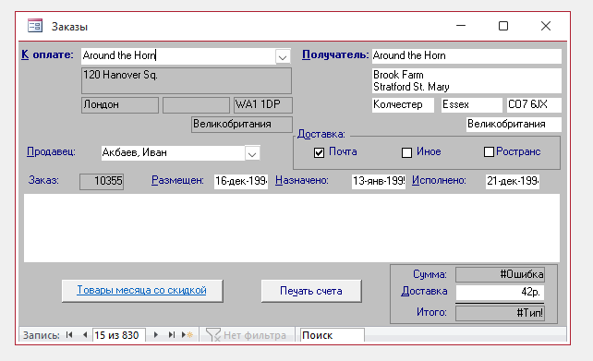Go to first record navigation arrow
Image resolution: width=593 pixels, height=361 pixels.
pos(69,335)
